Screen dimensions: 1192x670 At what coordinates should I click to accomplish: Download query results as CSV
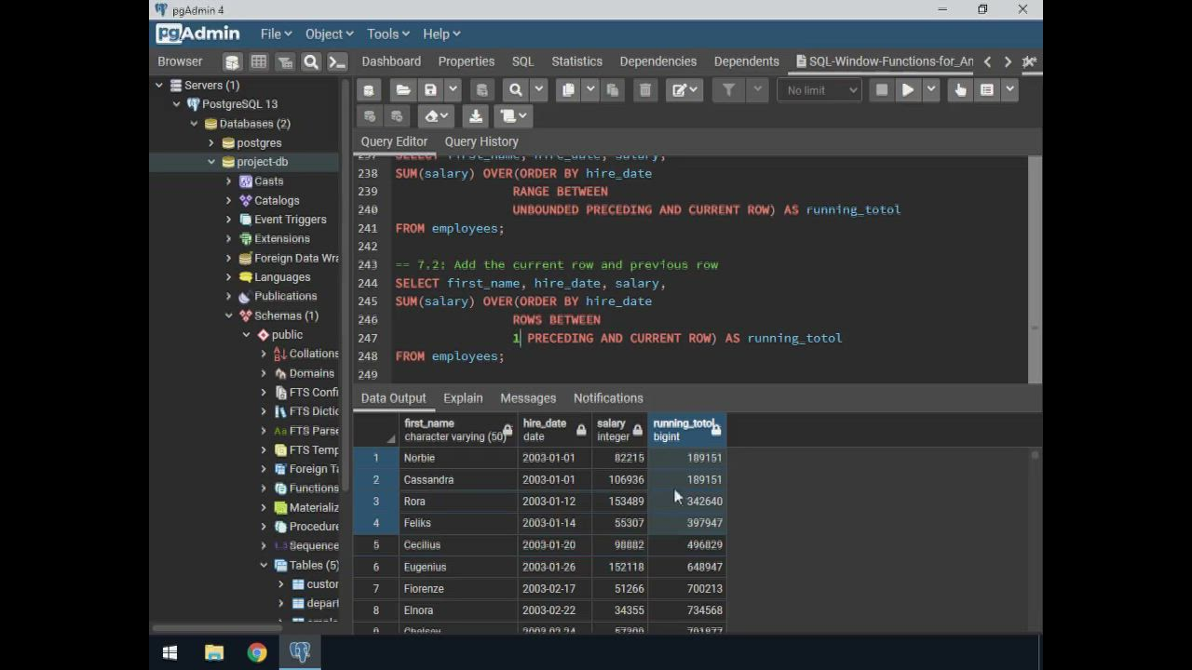475,116
